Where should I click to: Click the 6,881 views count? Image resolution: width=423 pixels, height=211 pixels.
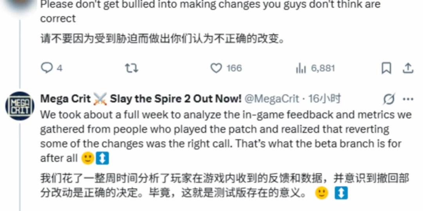pos(323,68)
